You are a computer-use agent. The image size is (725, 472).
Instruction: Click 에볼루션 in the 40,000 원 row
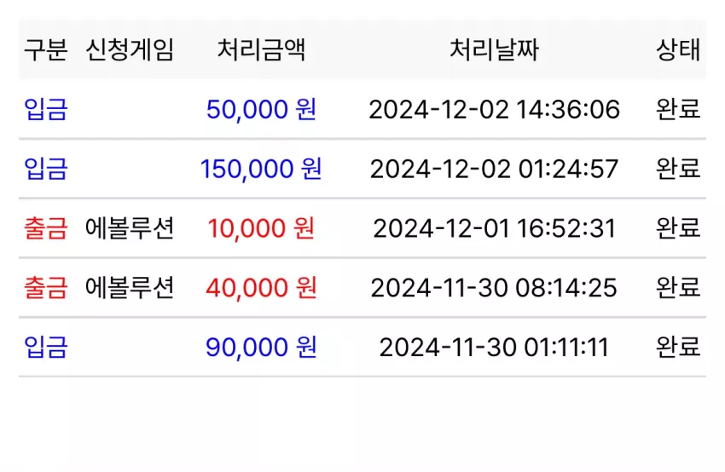(x=130, y=287)
